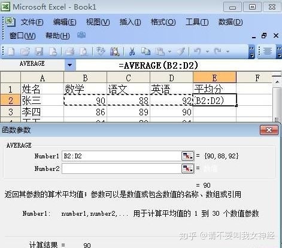Image resolution: width=282 pixels, height=248 pixels.
Task: Select row 3 header
Action: (10, 112)
